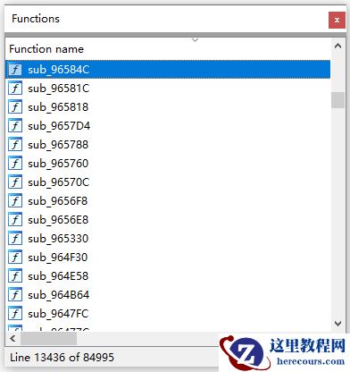Select the sub_9647FC function entry
Screen dimensions: 350x372
point(168,314)
